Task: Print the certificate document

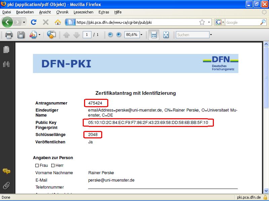Action: coord(8,35)
